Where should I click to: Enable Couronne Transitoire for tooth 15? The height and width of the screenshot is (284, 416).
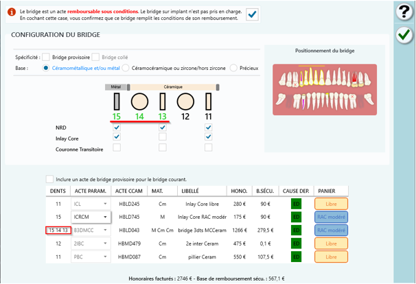click(x=117, y=147)
